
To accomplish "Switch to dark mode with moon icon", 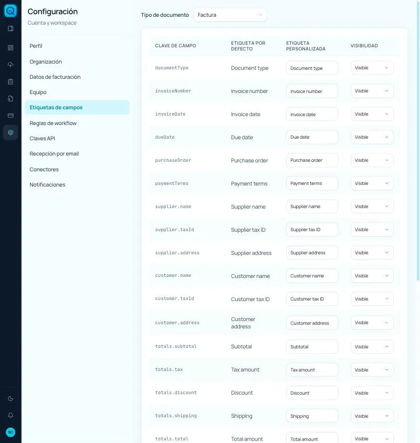I will (10, 399).
